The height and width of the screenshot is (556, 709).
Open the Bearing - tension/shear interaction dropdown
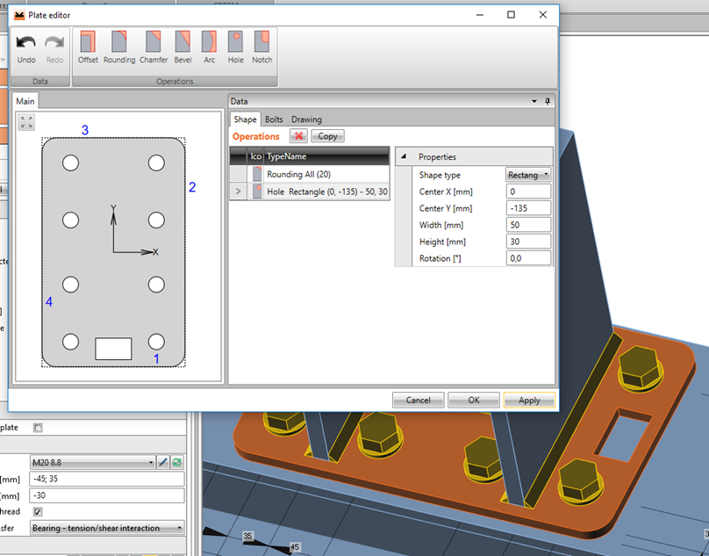click(x=178, y=528)
